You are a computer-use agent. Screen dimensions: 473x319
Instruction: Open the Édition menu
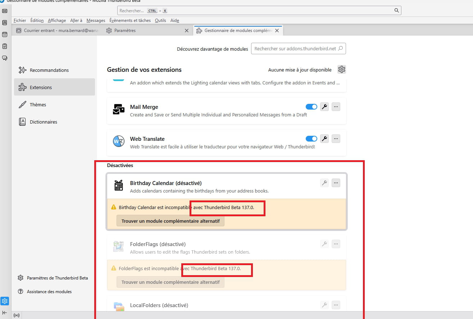point(37,20)
